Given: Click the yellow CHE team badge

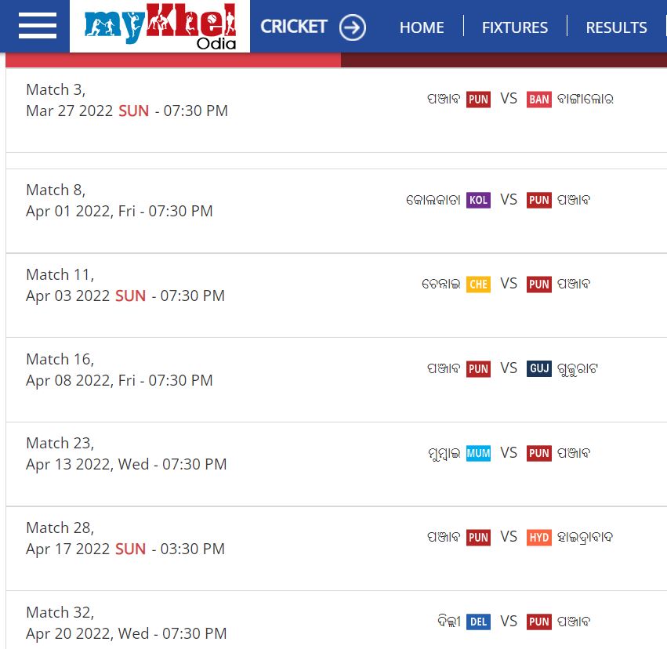Looking at the screenshot, I should (x=478, y=285).
